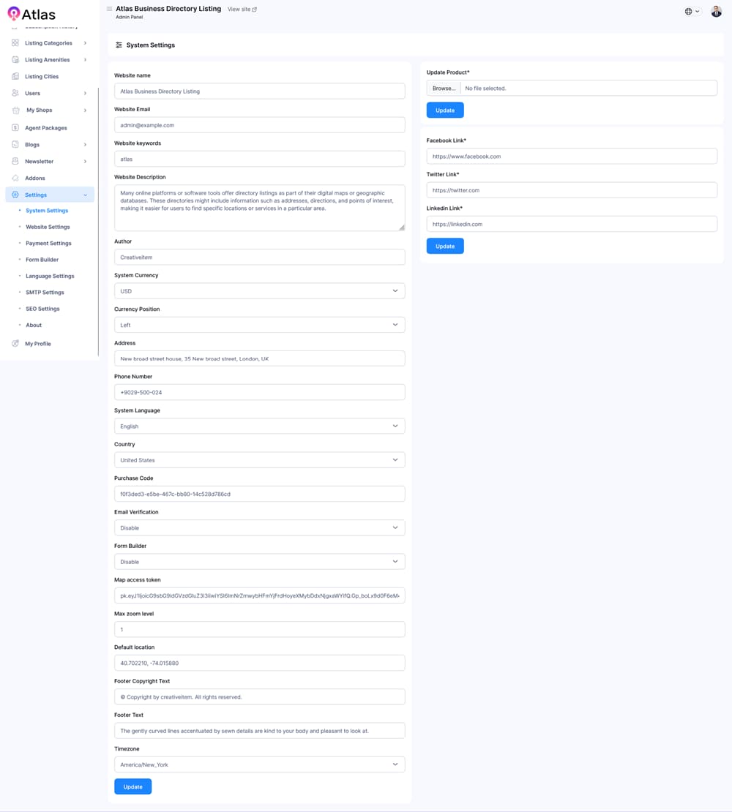
Task: Open SMTP Settings in sidebar
Action: [45, 293]
